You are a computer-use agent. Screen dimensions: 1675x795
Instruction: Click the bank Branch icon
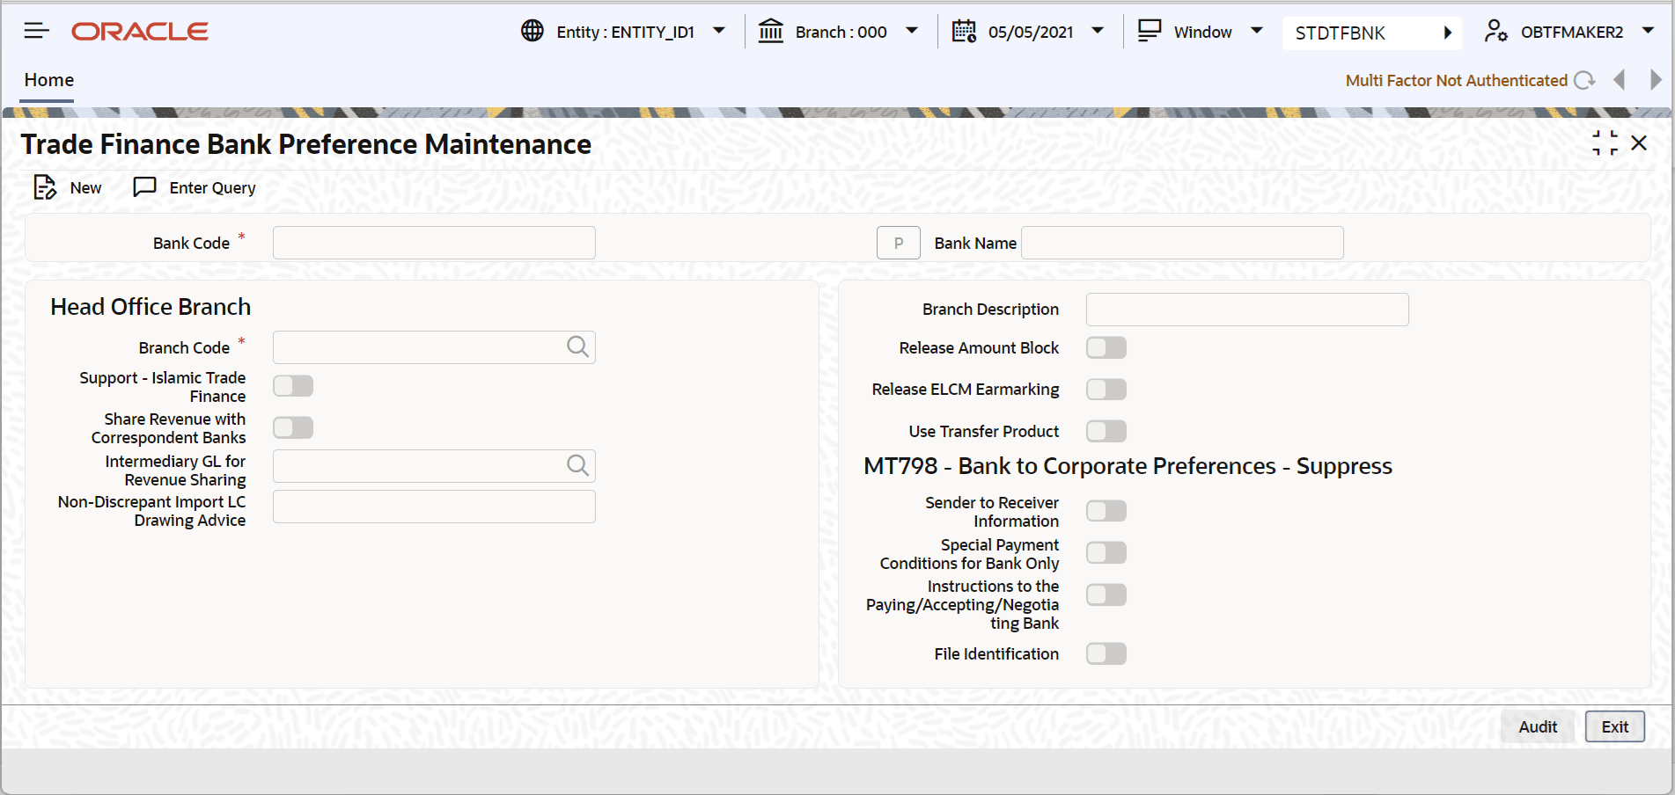(771, 31)
